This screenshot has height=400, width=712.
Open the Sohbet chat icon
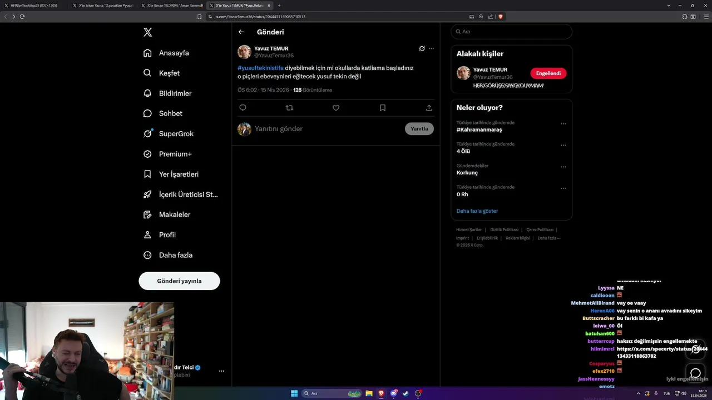click(x=147, y=113)
